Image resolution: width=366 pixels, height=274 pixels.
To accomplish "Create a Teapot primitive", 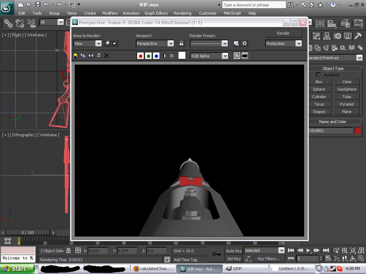I will (319, 112).
